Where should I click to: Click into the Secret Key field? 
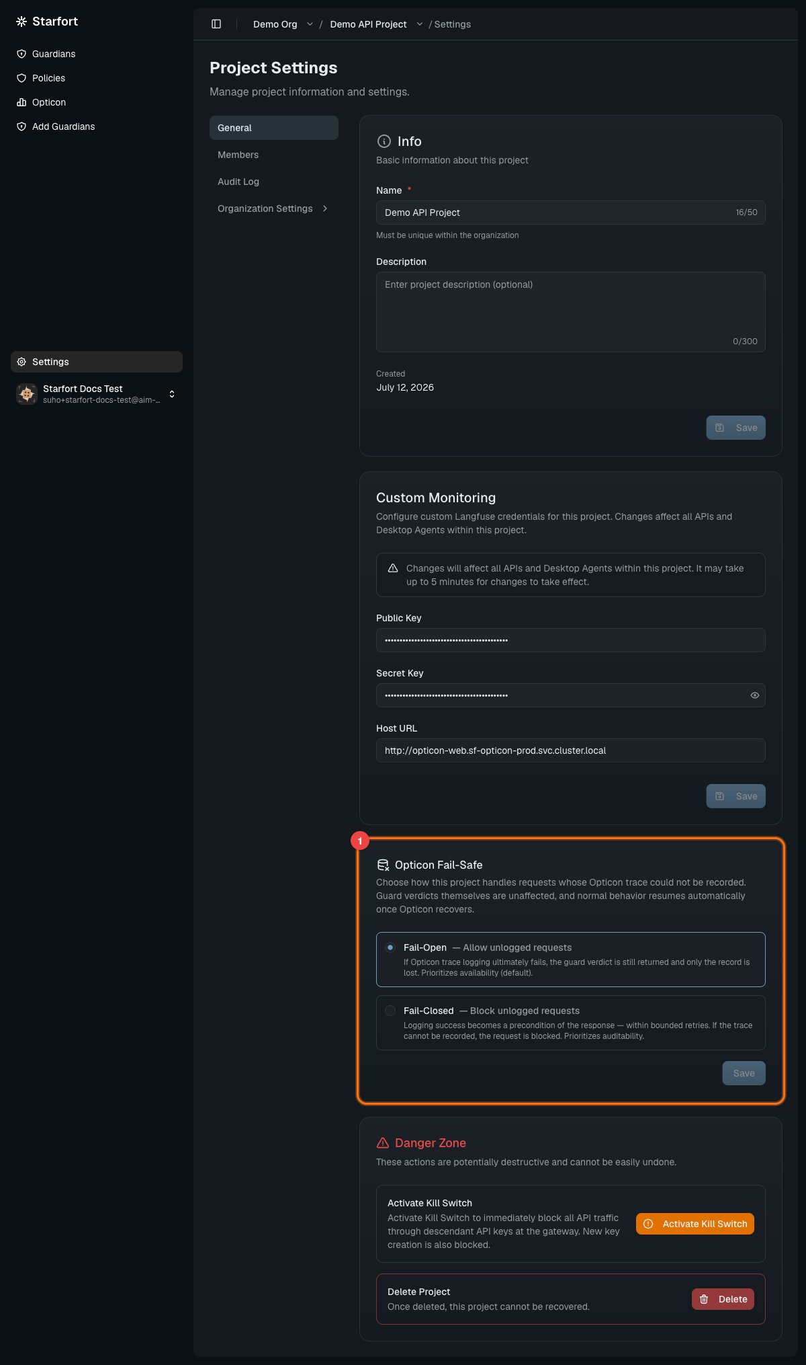tap(571, 695)
